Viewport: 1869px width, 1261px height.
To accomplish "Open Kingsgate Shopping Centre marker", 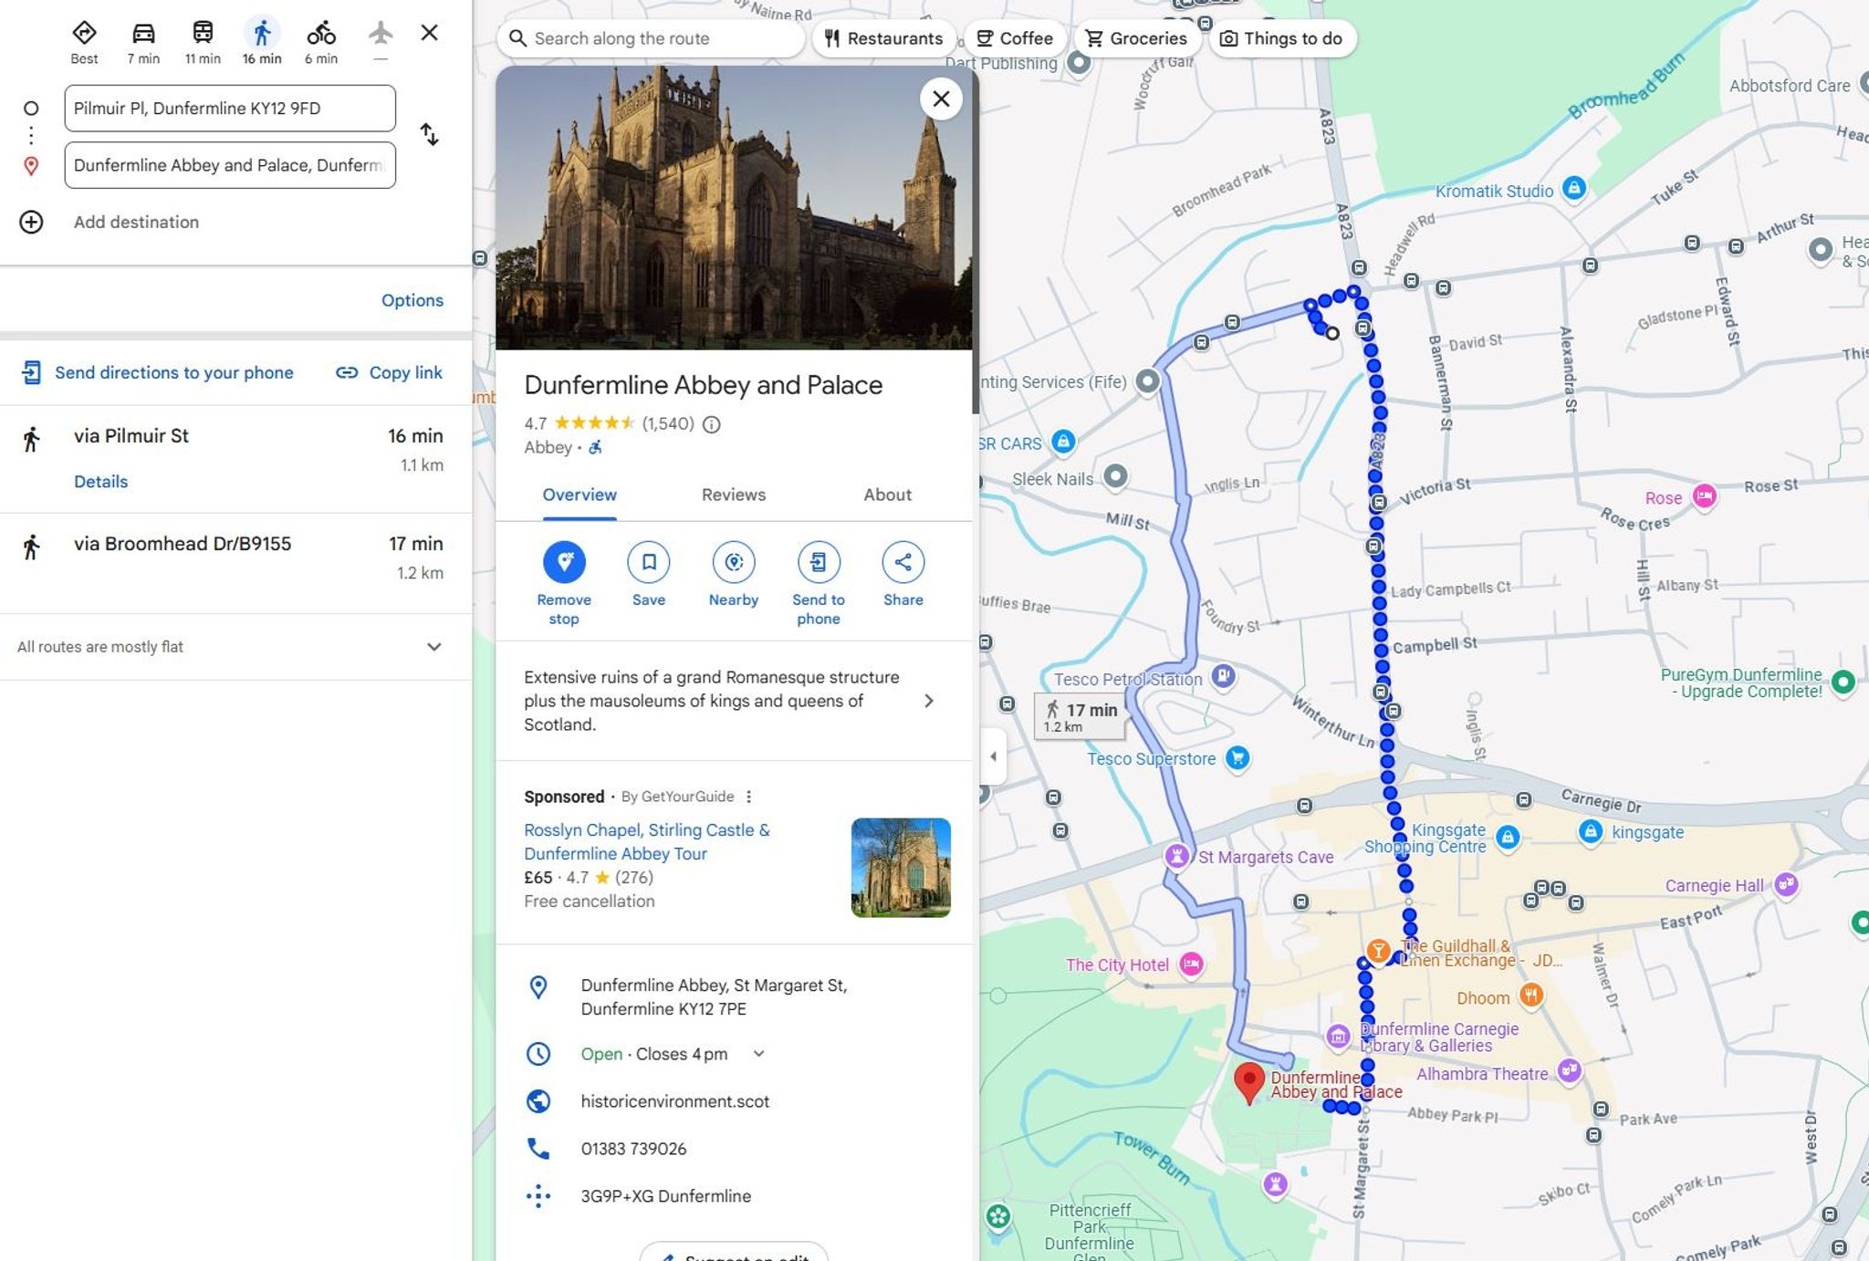I will 1508,837.
